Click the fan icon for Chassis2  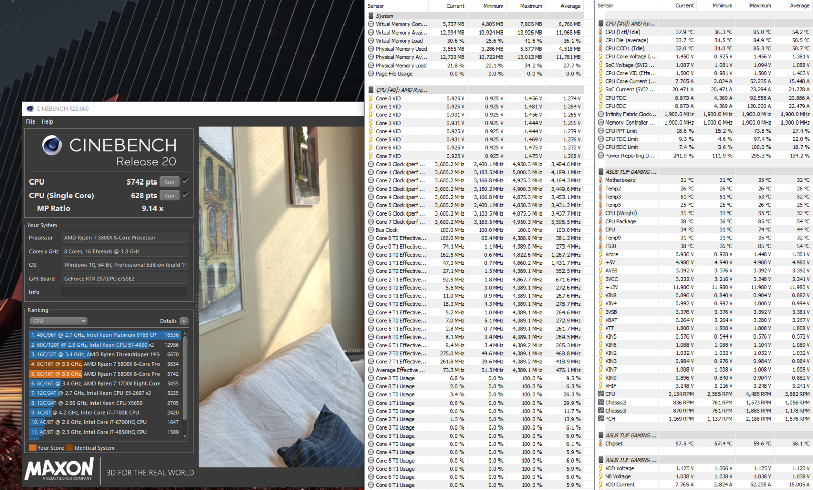pyautogui.click(x=601, y=402)
